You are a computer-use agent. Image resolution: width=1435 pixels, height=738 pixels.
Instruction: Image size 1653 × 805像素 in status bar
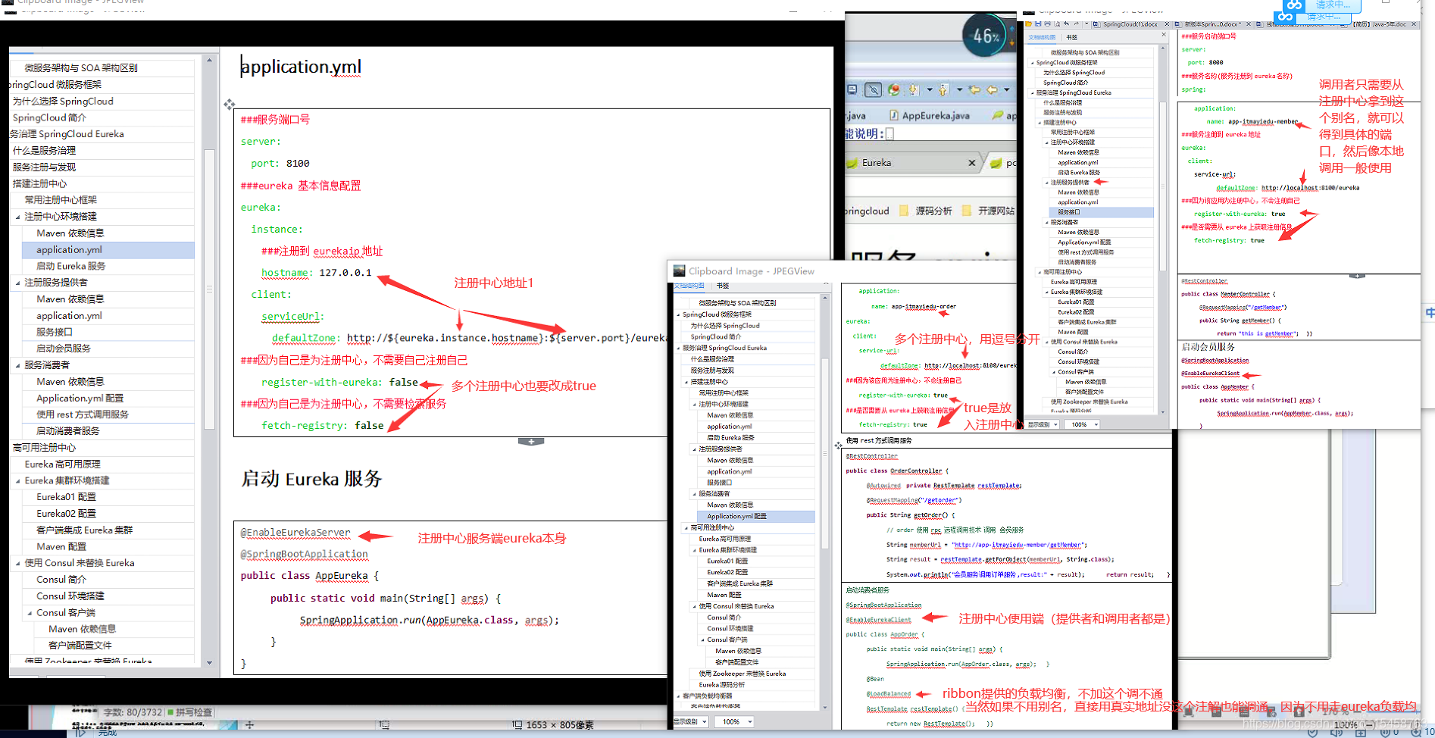(x=560, y=725)
